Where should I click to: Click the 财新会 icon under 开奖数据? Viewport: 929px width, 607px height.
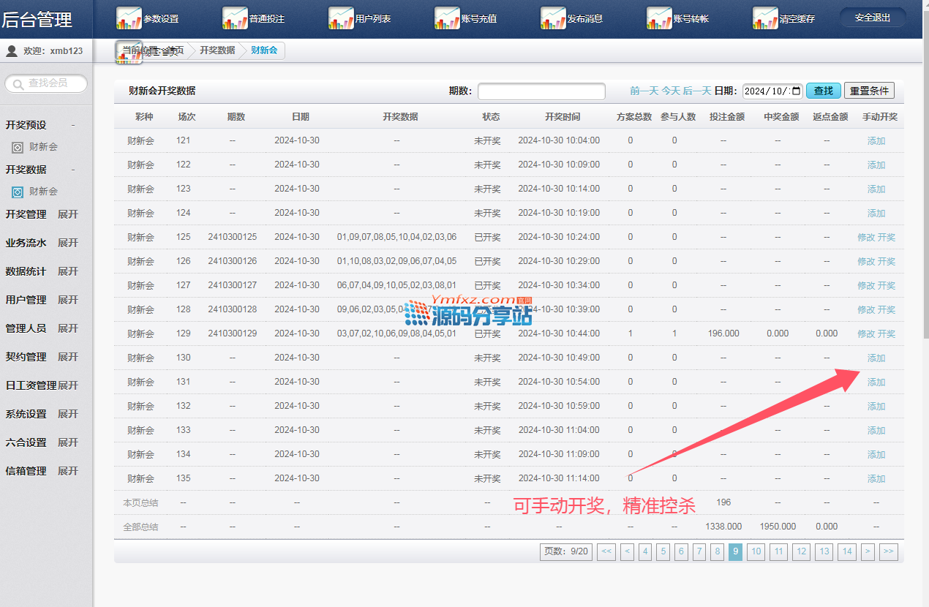18,192
